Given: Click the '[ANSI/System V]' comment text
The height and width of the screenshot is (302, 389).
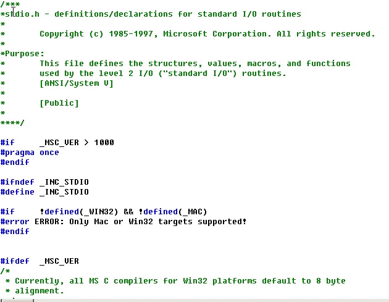Looking at the screenshot, I should click(76, 83).
